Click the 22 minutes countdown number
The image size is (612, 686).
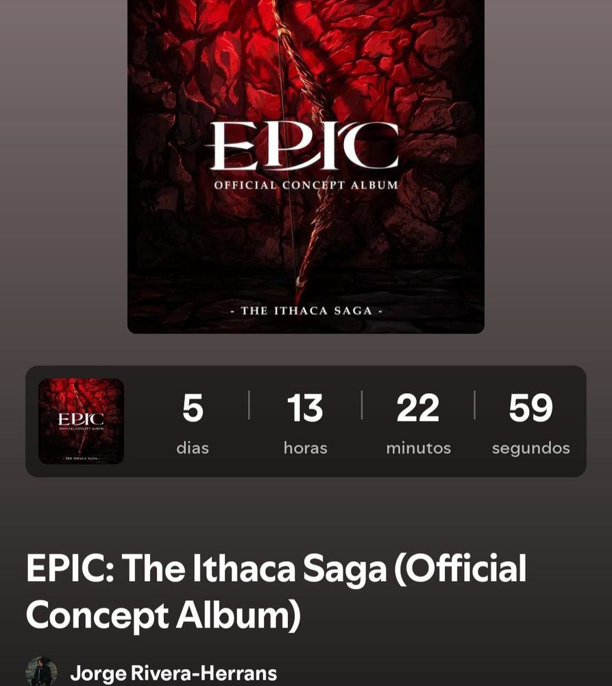418,407
